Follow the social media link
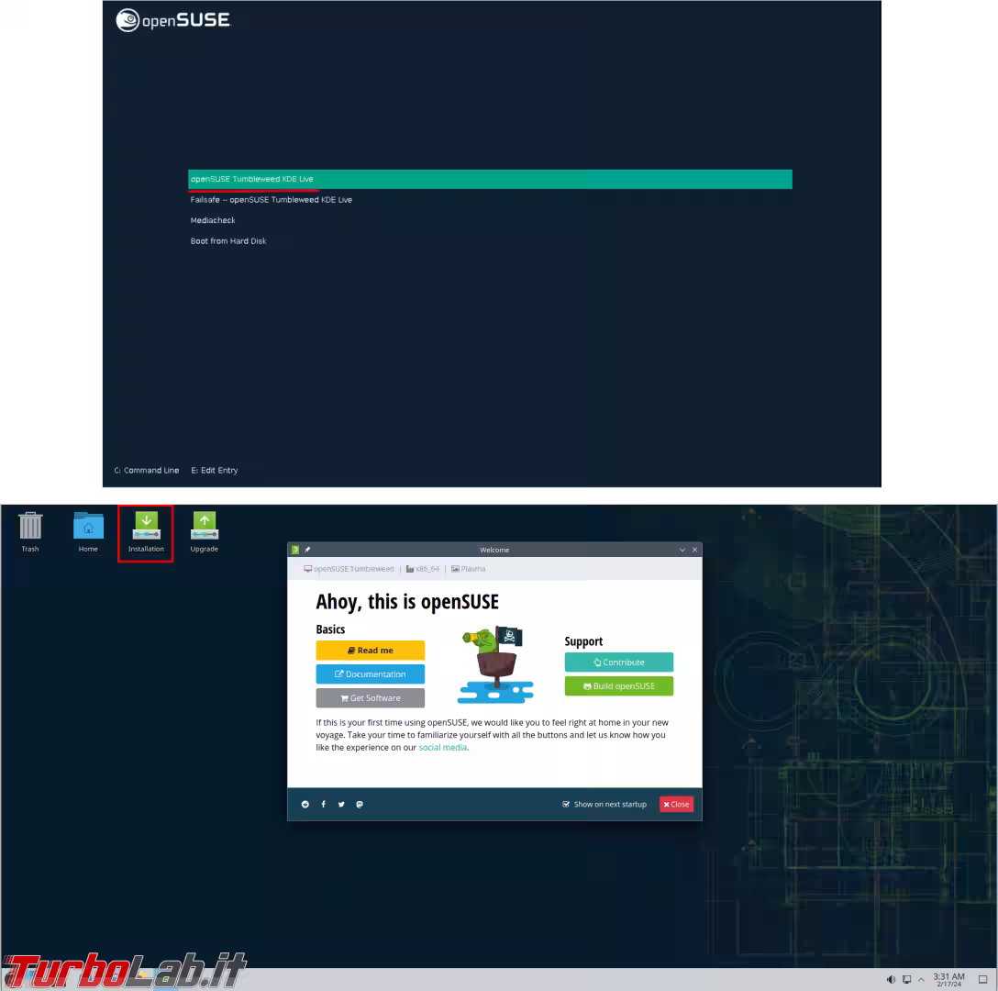 [x=442, y=748]
